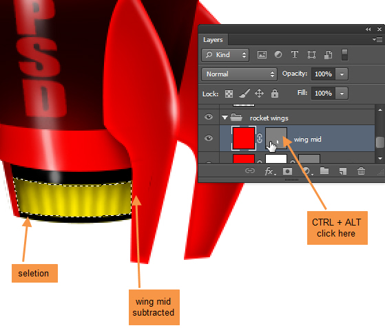Delete layer with trash icon
Image resolution: width=385 pixels, height=328 pixels.
361,171
